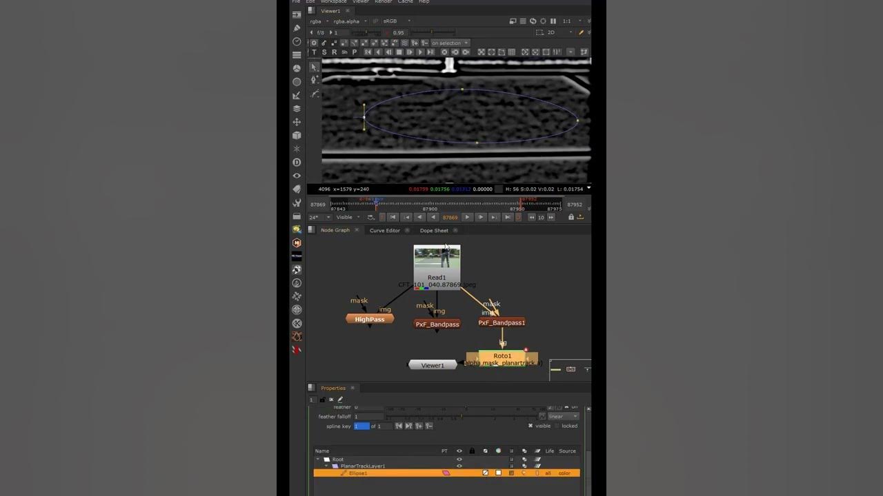Click the viewer refresh icon
The image size is (883, 496).
coord(533,21)
